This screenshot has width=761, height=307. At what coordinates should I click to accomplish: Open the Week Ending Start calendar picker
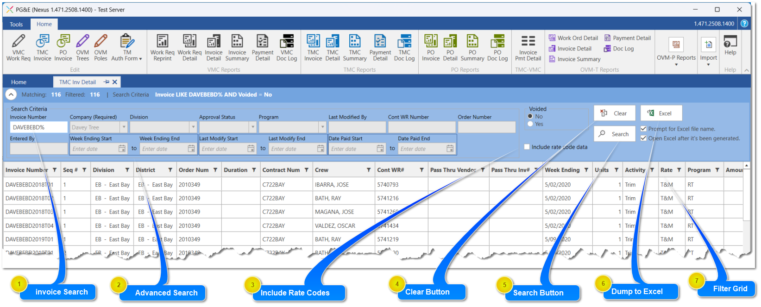122,149
